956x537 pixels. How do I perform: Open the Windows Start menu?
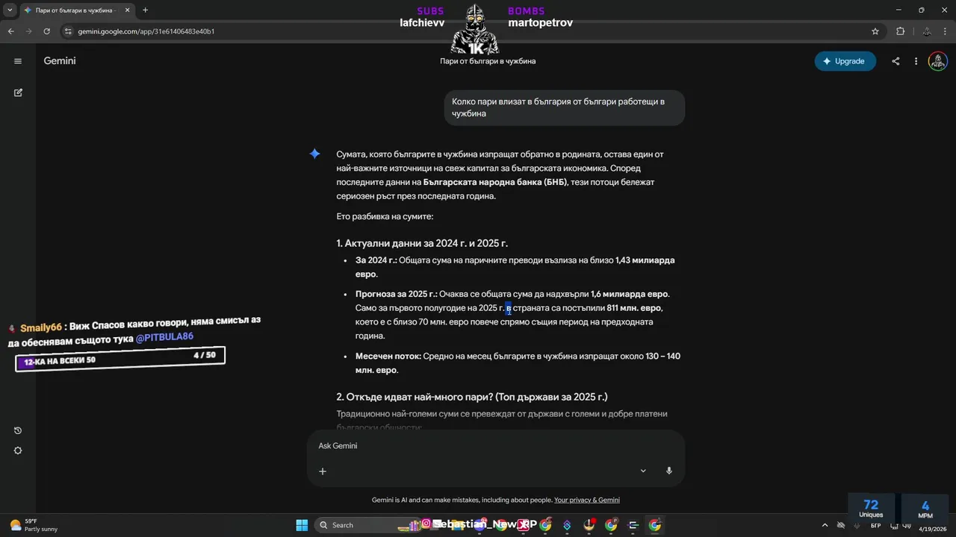coord(302,525)
